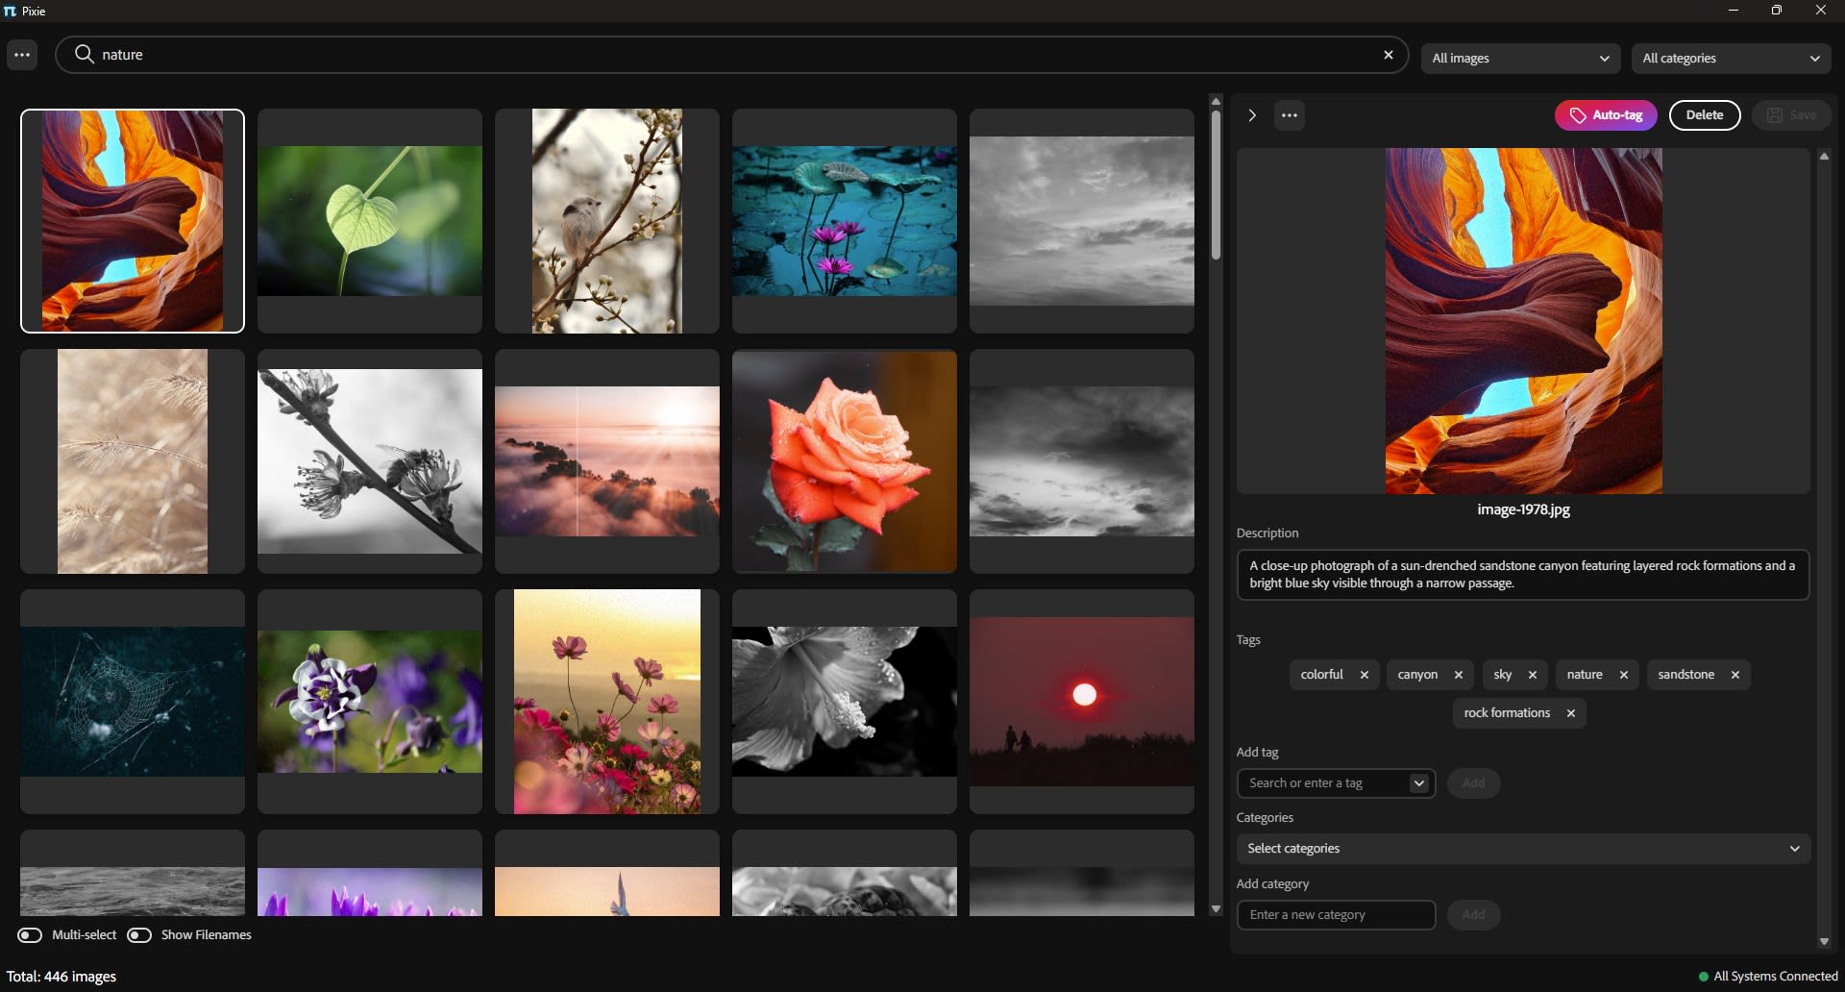Expand the All categories dropdown
The width and height of the screenshot is (1845, 992).
tap(1730, 59)
